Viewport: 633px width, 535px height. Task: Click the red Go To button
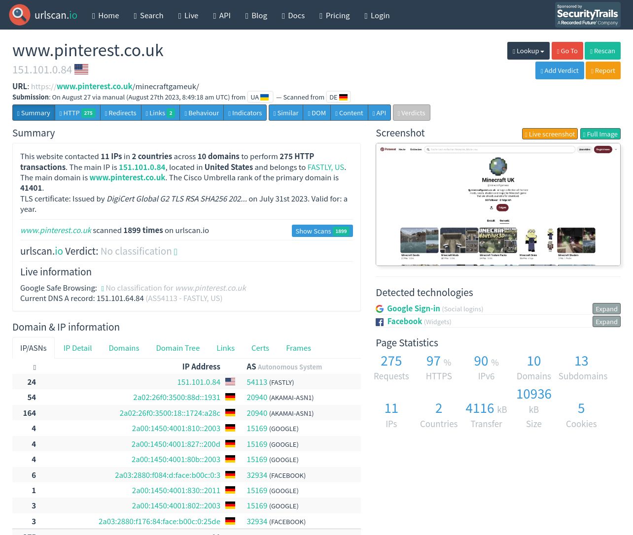click(x=567, y=51)
